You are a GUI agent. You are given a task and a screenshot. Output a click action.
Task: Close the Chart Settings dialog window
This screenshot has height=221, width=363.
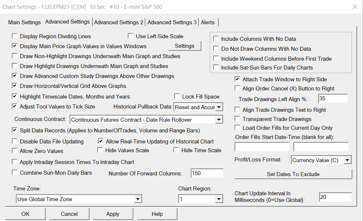(355, 7)
